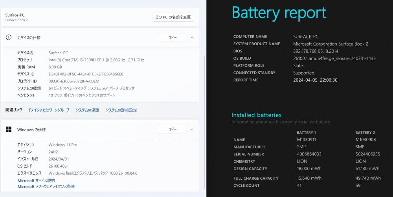The image size is (393, 197).
Task: Select report time 2024-04-05 22:00:30
Action: click(315, 80)
